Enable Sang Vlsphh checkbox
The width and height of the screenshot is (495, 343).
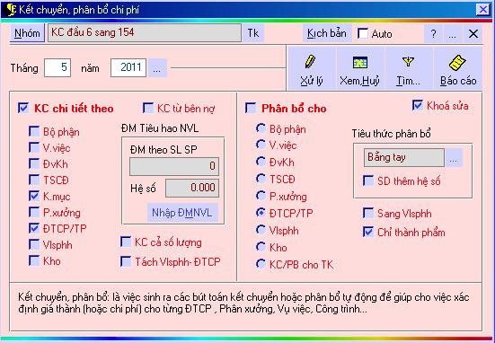(368, 214)
